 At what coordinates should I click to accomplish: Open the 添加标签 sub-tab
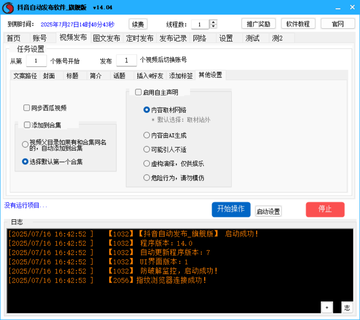pyautogui.click(x=181, y=76)
